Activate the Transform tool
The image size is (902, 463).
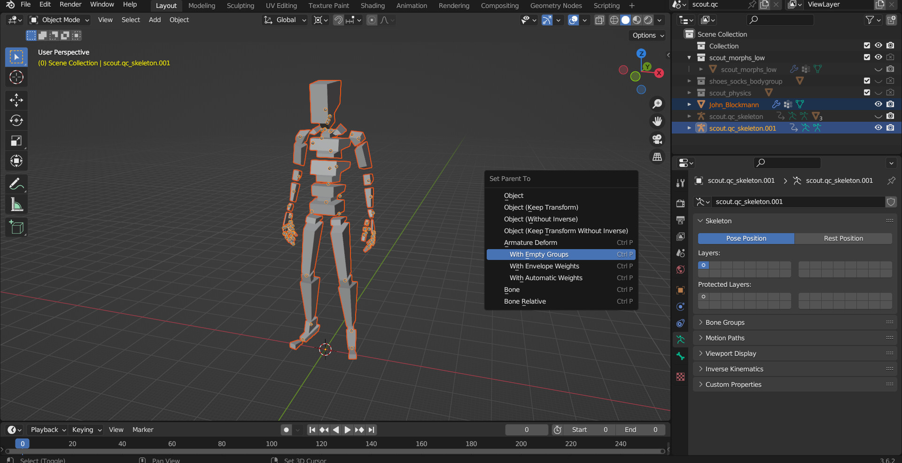16,161
